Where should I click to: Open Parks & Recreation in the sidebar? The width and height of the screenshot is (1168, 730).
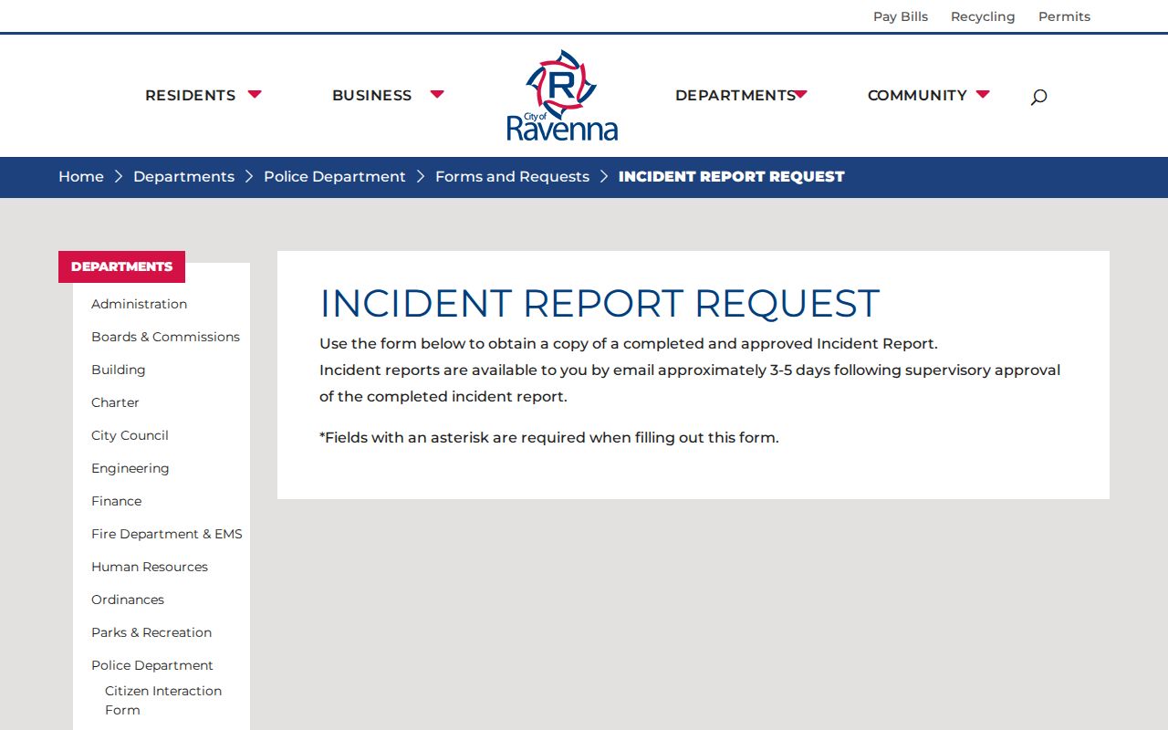(151, 632)
